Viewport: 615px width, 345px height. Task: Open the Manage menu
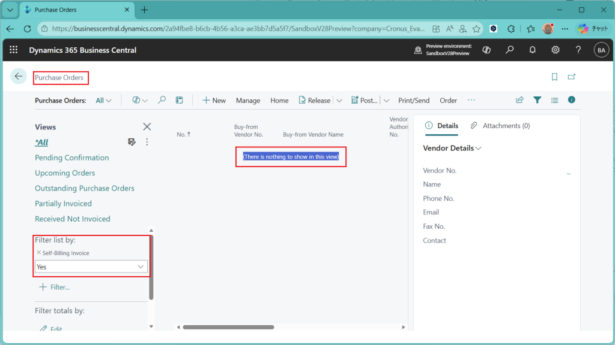248,101
